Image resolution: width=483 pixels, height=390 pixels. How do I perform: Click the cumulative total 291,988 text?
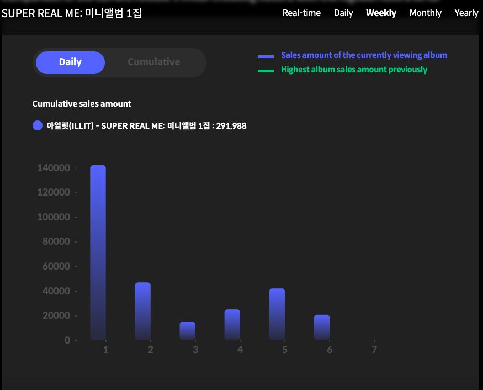(x=232, y=125)
